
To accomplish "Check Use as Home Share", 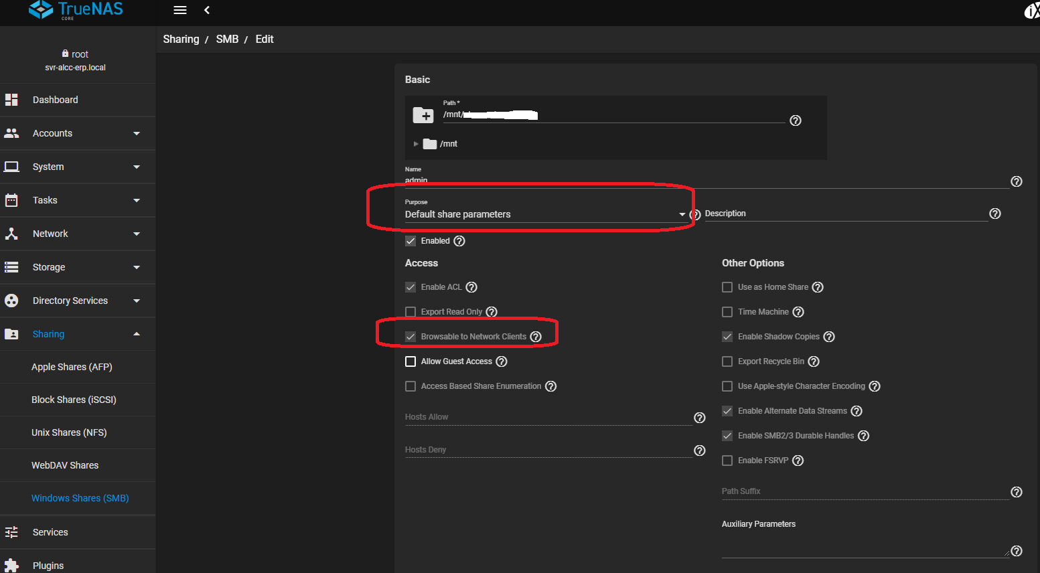I will click(727, 287).
